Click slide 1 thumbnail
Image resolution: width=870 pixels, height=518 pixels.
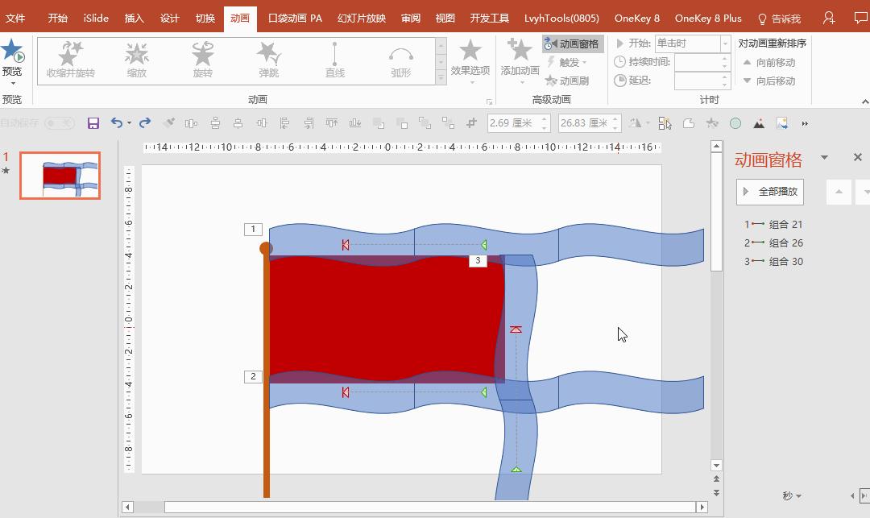click(x=60, y=175)
